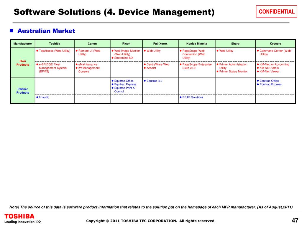Click the BEAR Solutions entry

click(x=193, y=97)
